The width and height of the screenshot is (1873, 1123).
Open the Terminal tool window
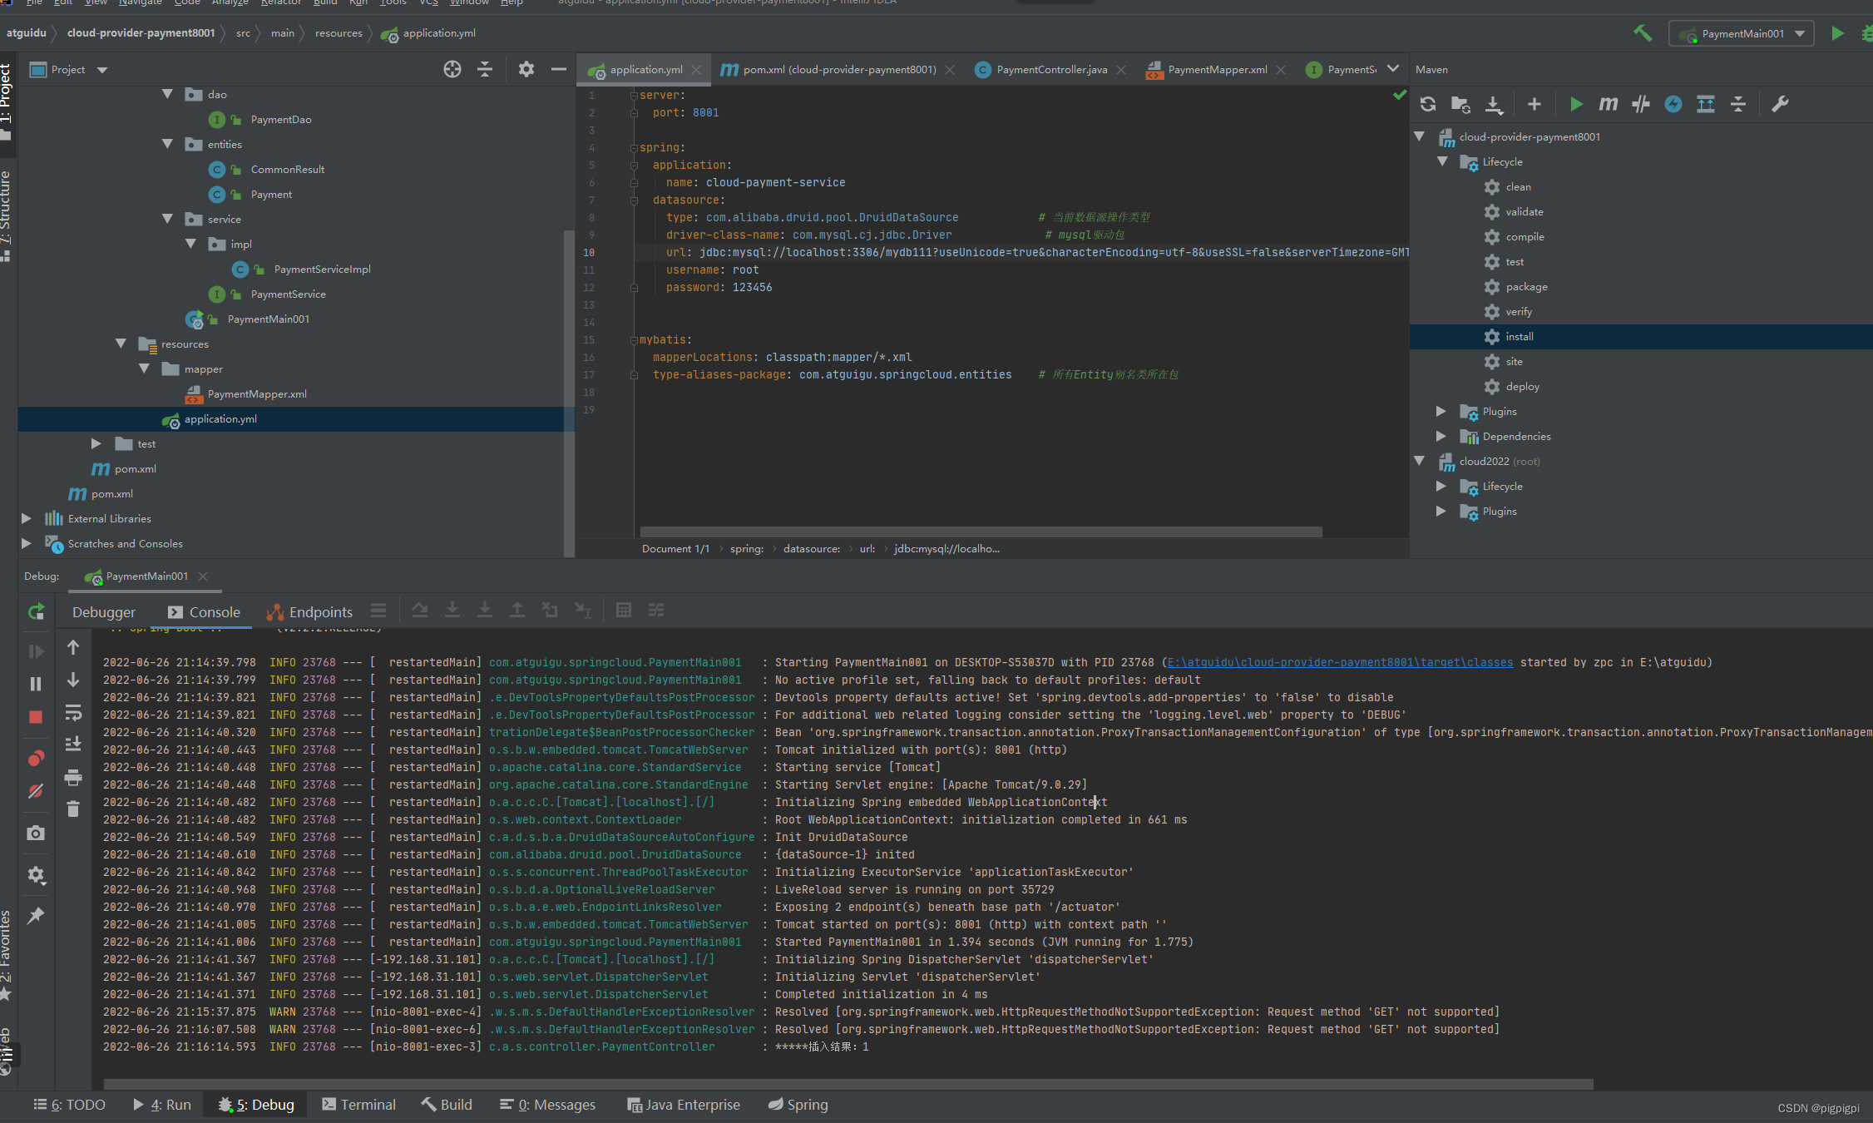358,1104
